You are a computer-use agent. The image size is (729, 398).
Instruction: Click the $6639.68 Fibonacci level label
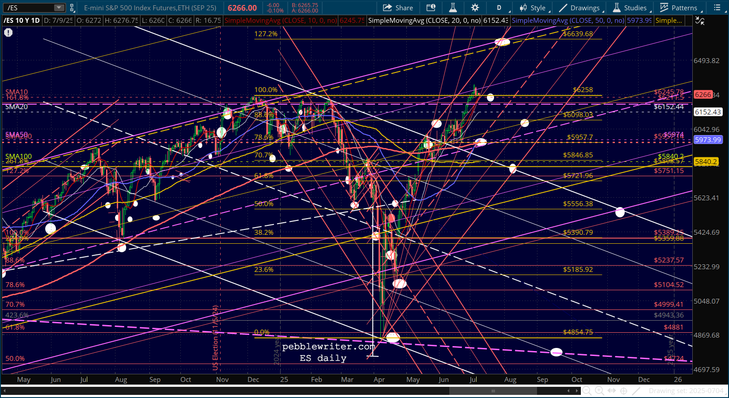click(x=578, y=34)
